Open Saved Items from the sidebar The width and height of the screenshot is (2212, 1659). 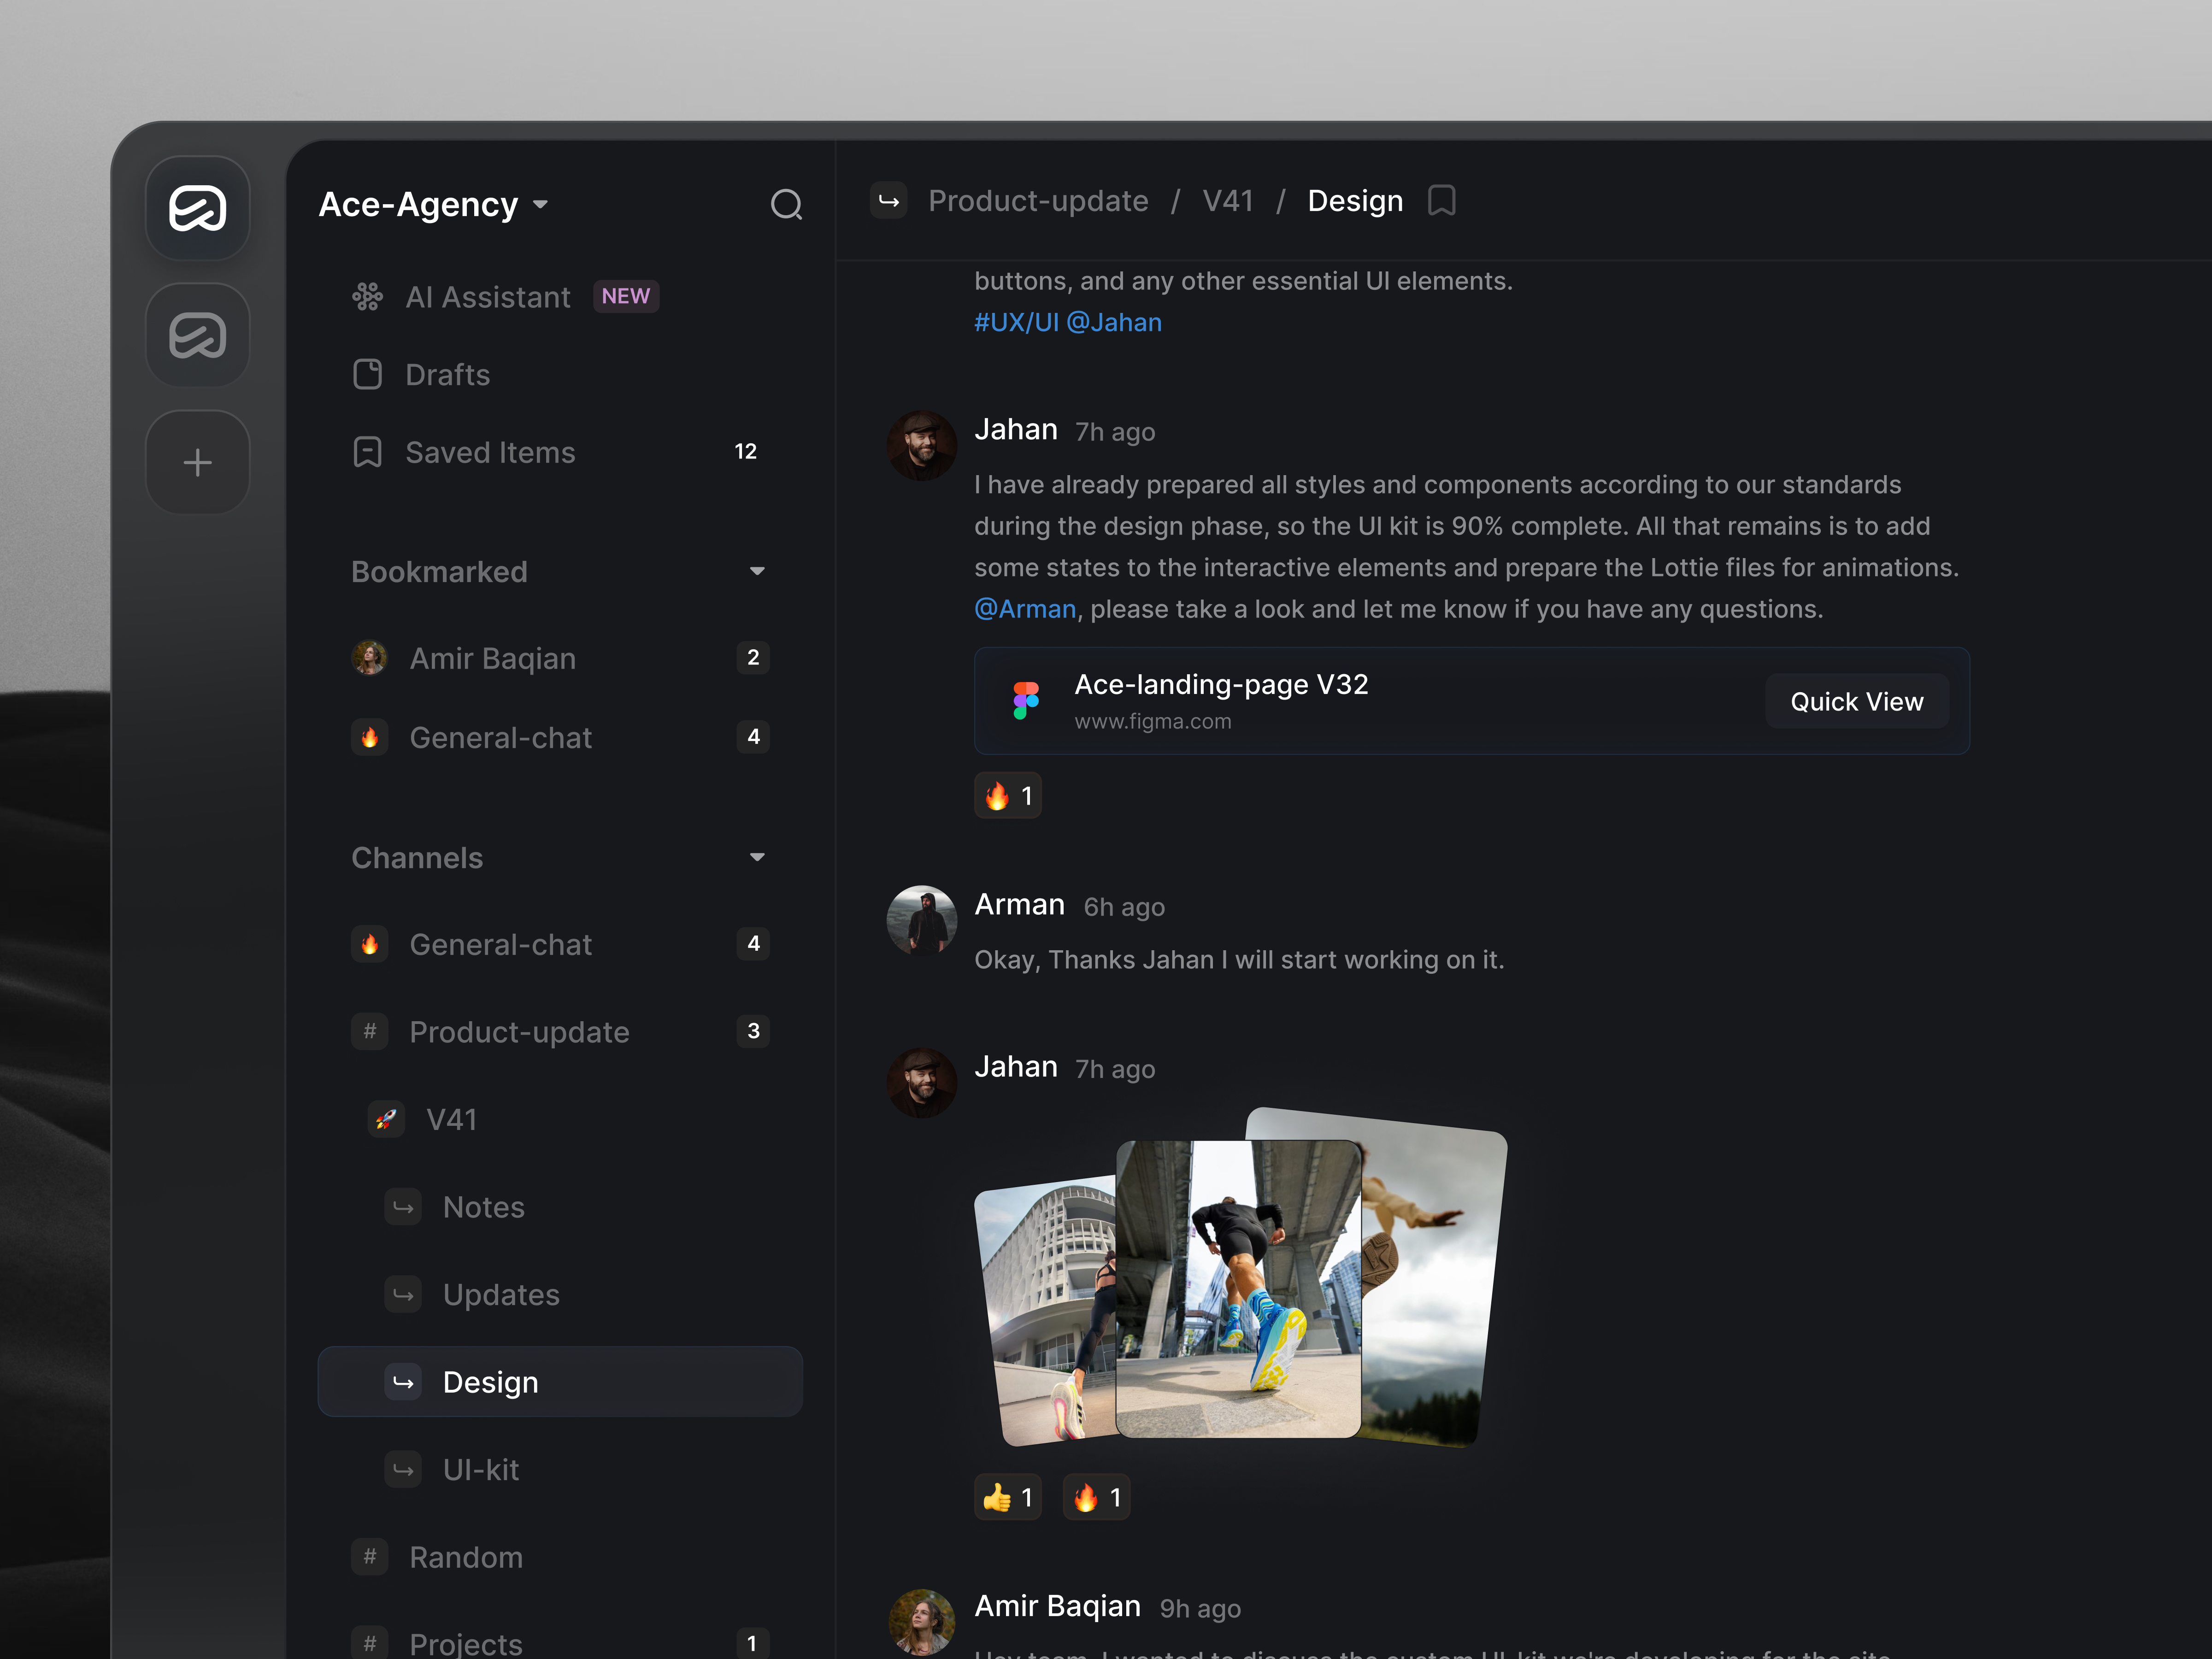(490, 452)
